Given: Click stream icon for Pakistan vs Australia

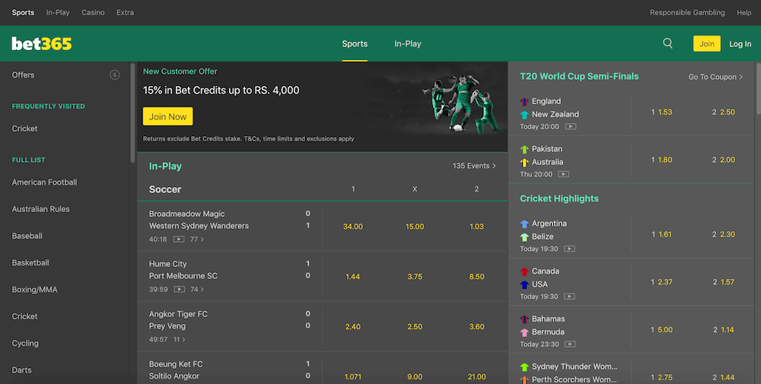Looking at the screenshot, I should click(563, 174).
